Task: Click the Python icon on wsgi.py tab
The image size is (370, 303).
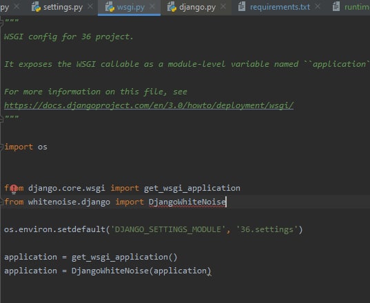Action: 110,7
